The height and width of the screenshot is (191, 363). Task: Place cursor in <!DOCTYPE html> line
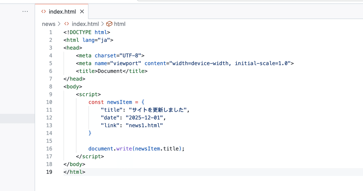pos(87,32)
